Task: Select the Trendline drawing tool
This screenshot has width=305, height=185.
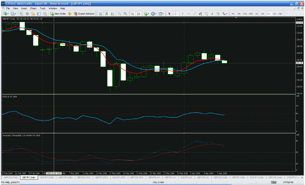Action: 195,14
